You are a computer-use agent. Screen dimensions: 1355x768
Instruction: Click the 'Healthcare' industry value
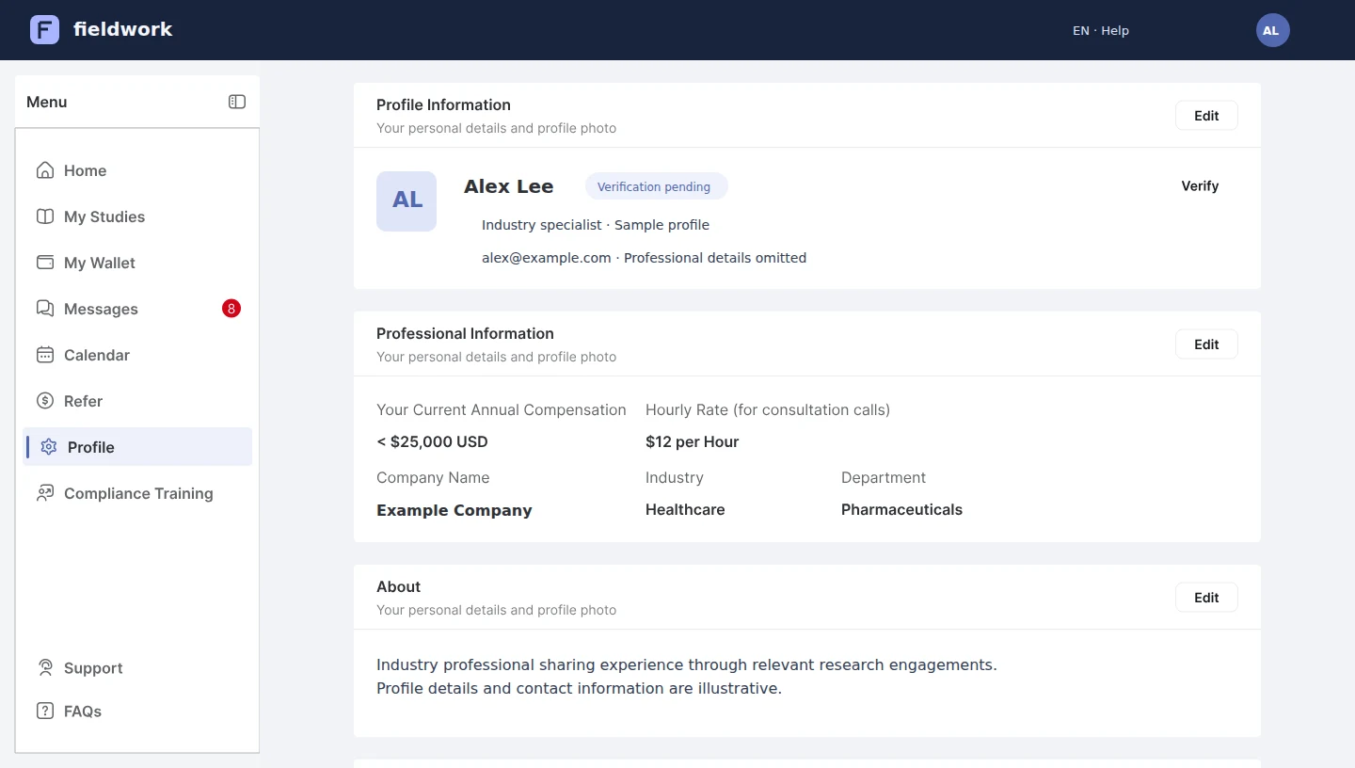pyautogui.click(x=685, y=510)
